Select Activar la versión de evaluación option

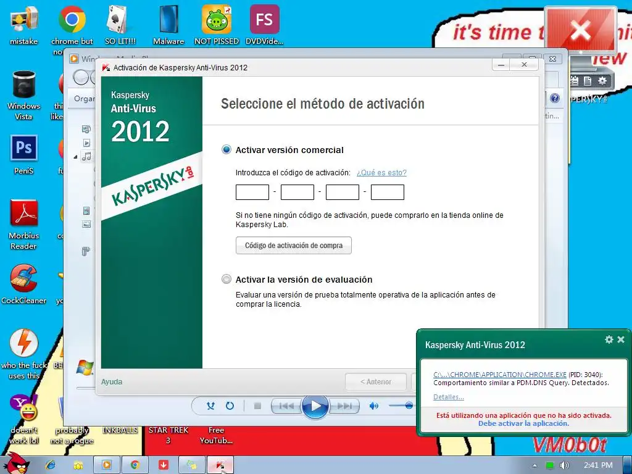(227, 279)
